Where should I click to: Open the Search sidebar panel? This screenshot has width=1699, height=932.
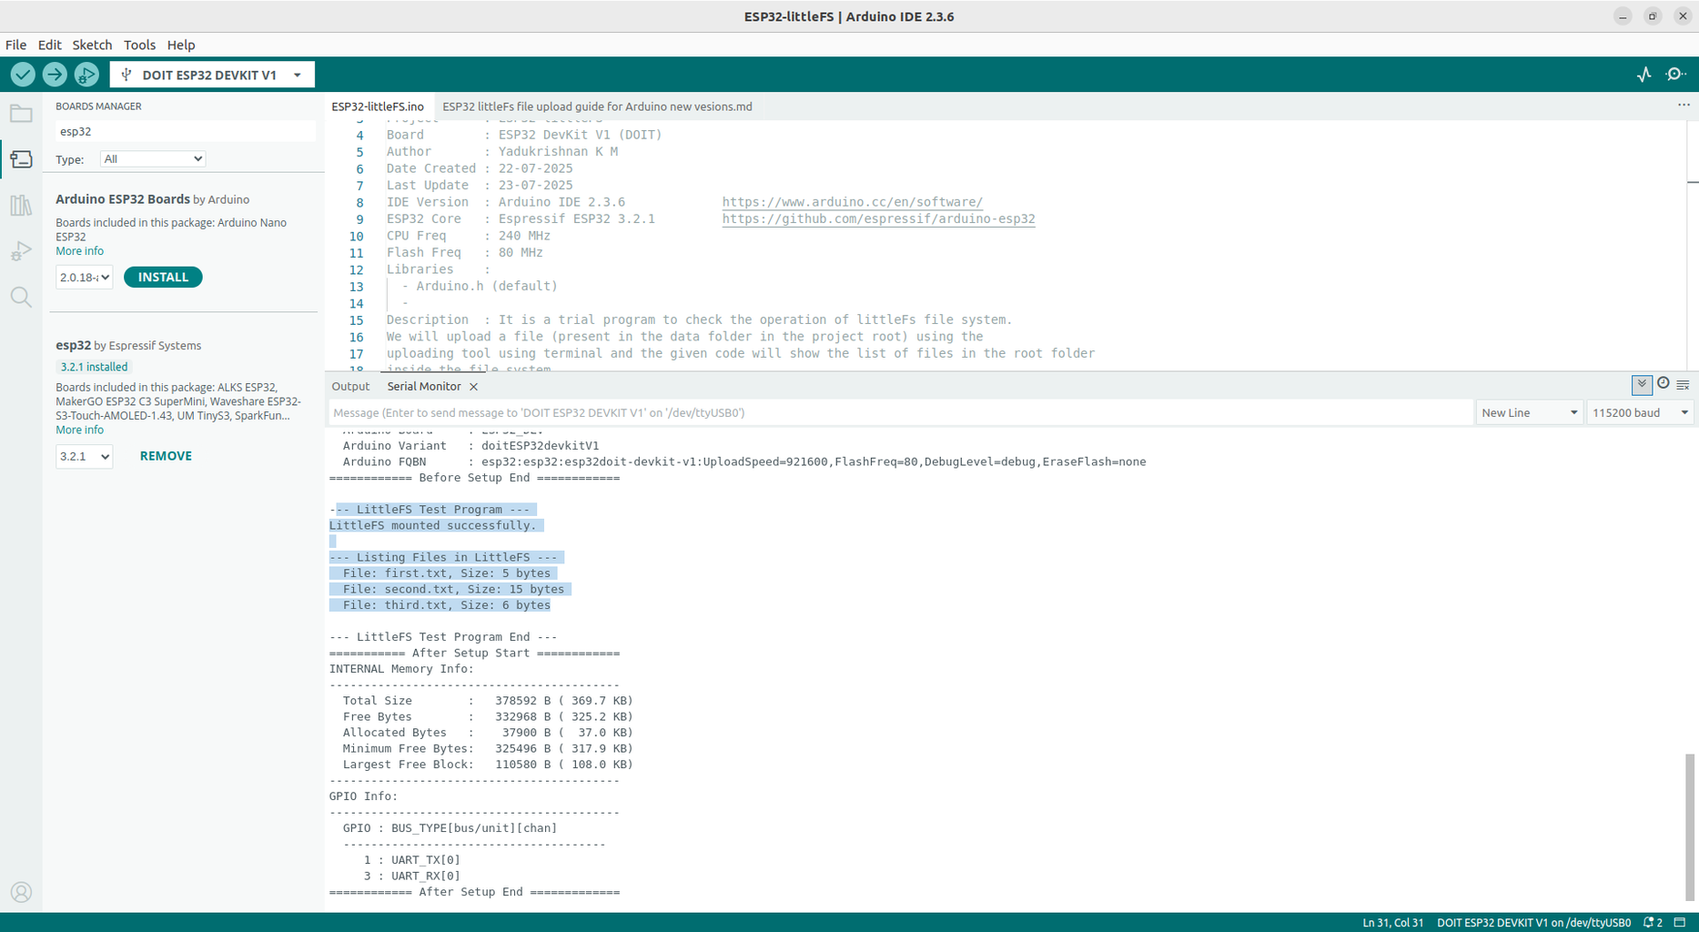point(21,298)
